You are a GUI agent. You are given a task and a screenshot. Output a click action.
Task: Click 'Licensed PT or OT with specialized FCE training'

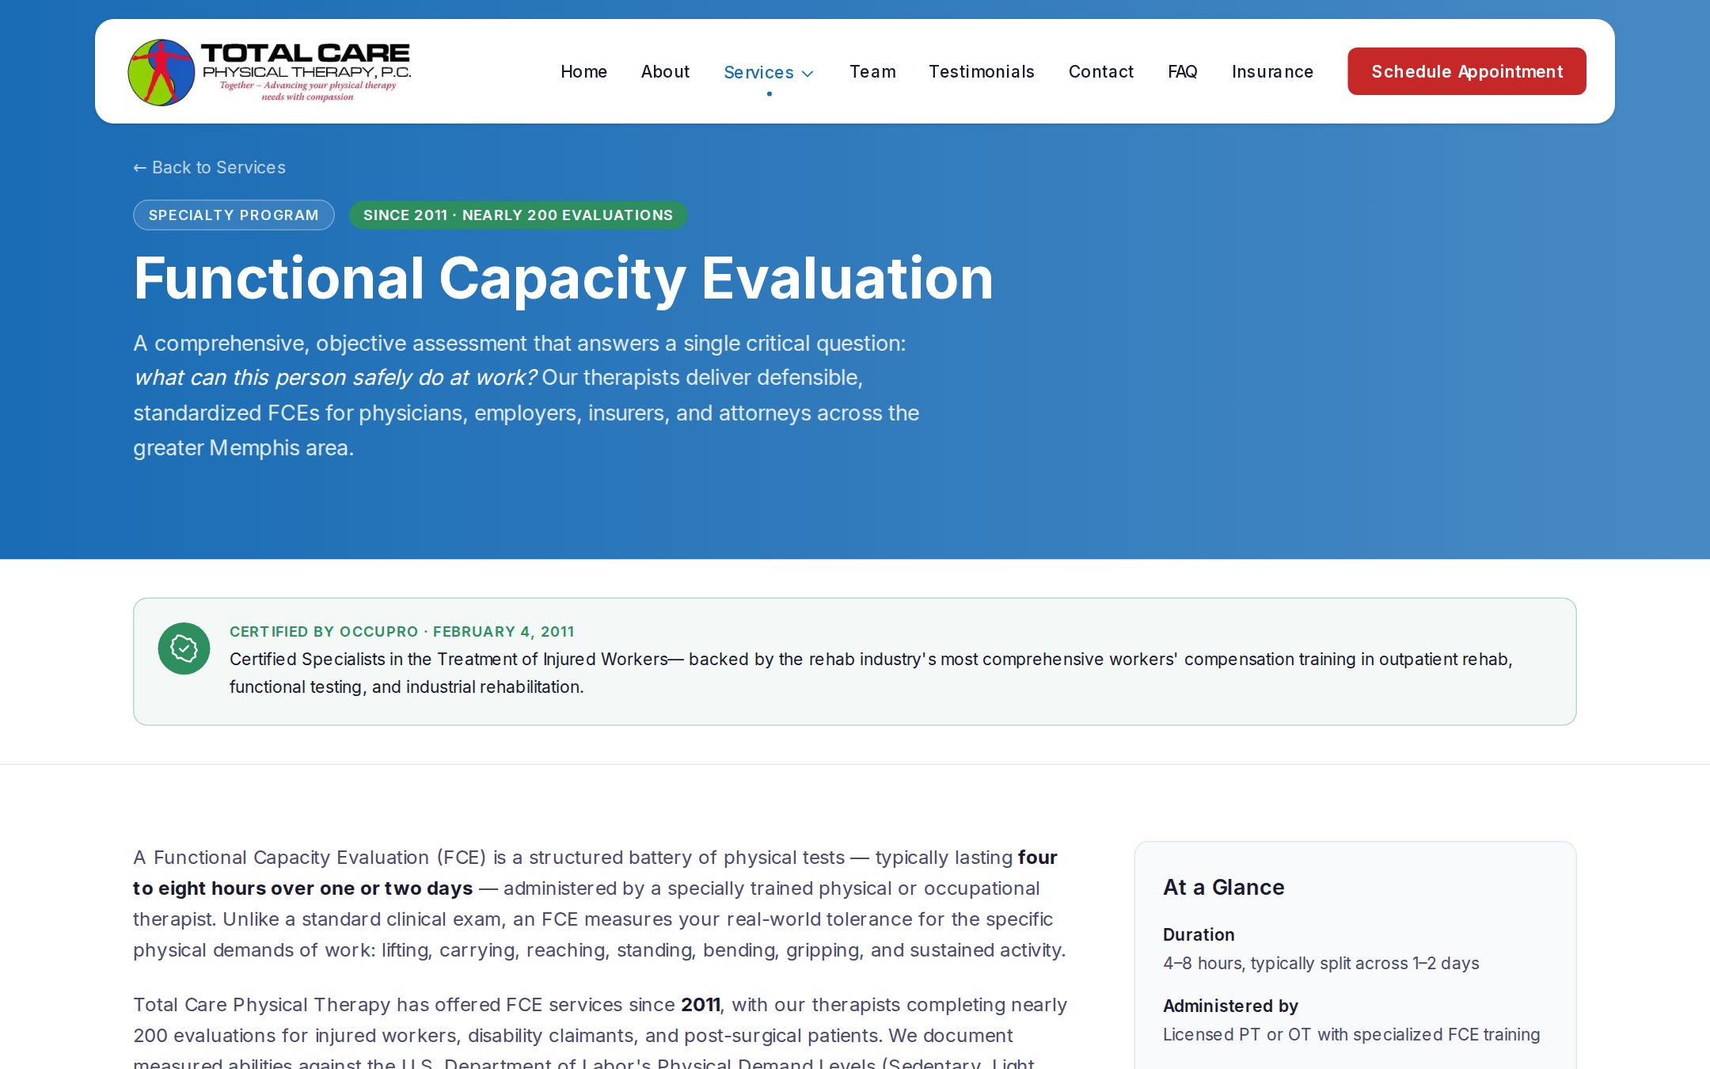pyautogui.click(x=1351, y=1034)
